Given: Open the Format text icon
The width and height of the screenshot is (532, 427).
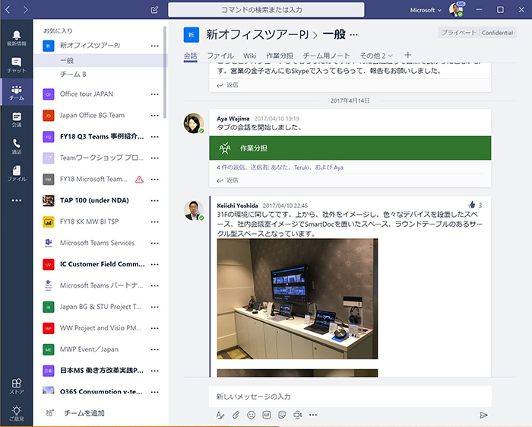Looking at the screenshot, I should coord(220,415).
